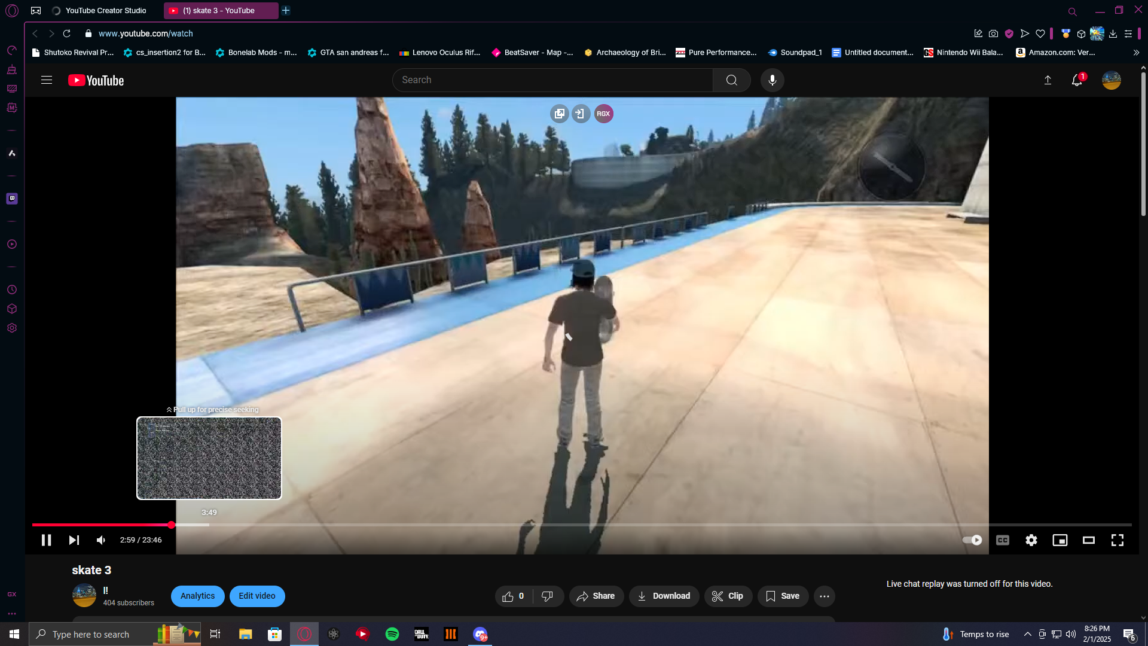
Task: Open the YouTube hamburger guide menu
Action: point(47,80)
